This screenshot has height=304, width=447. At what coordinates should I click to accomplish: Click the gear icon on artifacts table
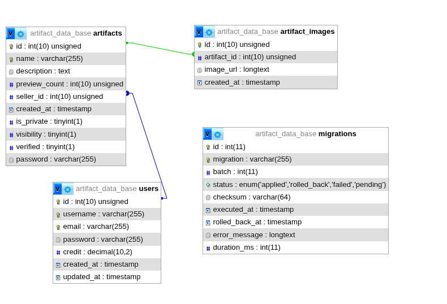[21, 34]
